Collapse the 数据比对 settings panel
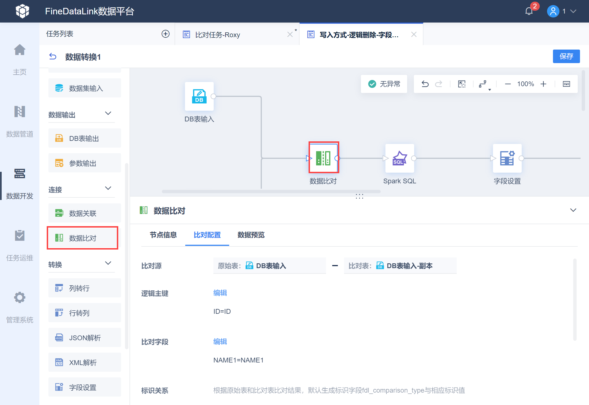This screenshot has width=589, height=405. point(573,210)
